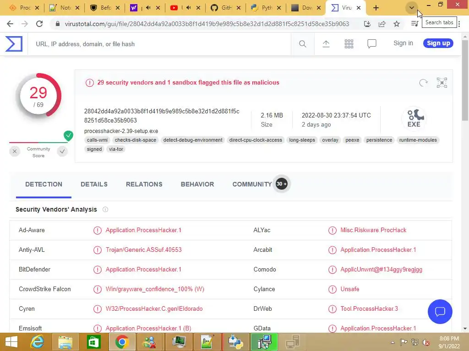Click the EXE file type icon

(414, 118)
